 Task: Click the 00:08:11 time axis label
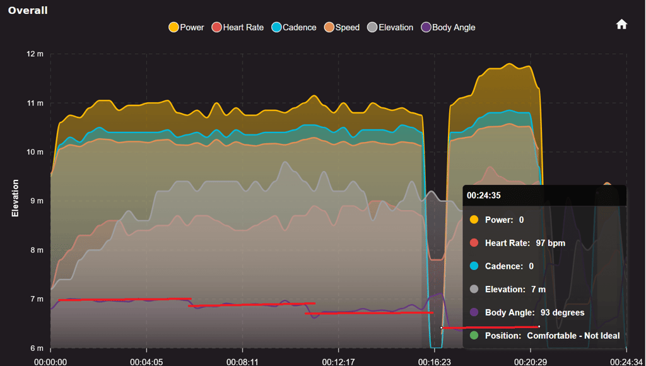tap(242, 362)
